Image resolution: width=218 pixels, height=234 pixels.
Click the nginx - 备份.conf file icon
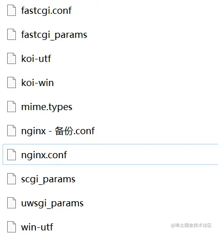point(11,131)
